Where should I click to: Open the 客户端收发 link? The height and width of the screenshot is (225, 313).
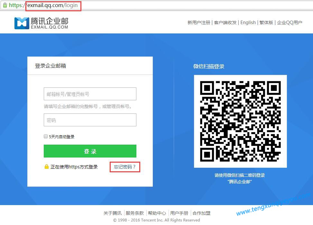pos(225,22)
